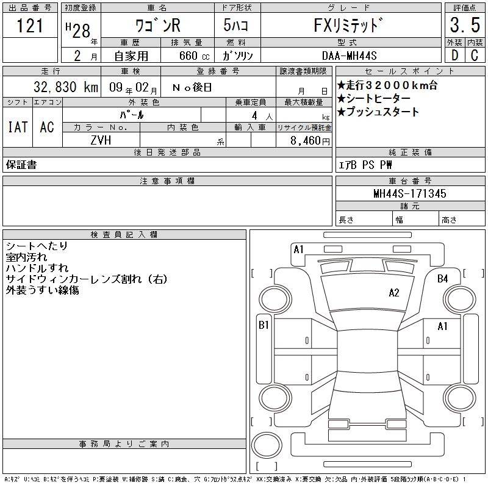The width and height of the screenshot is (488, 488).
Task: Select the mileage 32,830 km
Action: point(66,87)
